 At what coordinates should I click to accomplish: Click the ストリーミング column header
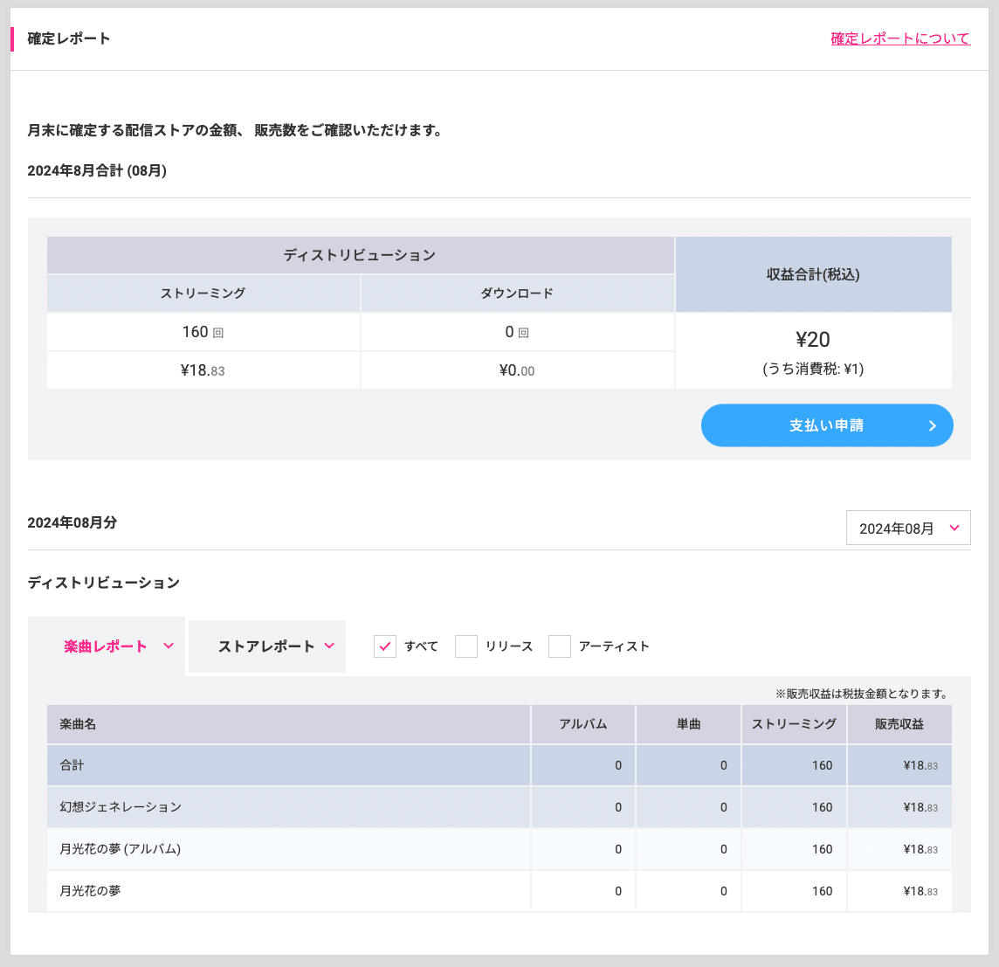tap(794, 724)
